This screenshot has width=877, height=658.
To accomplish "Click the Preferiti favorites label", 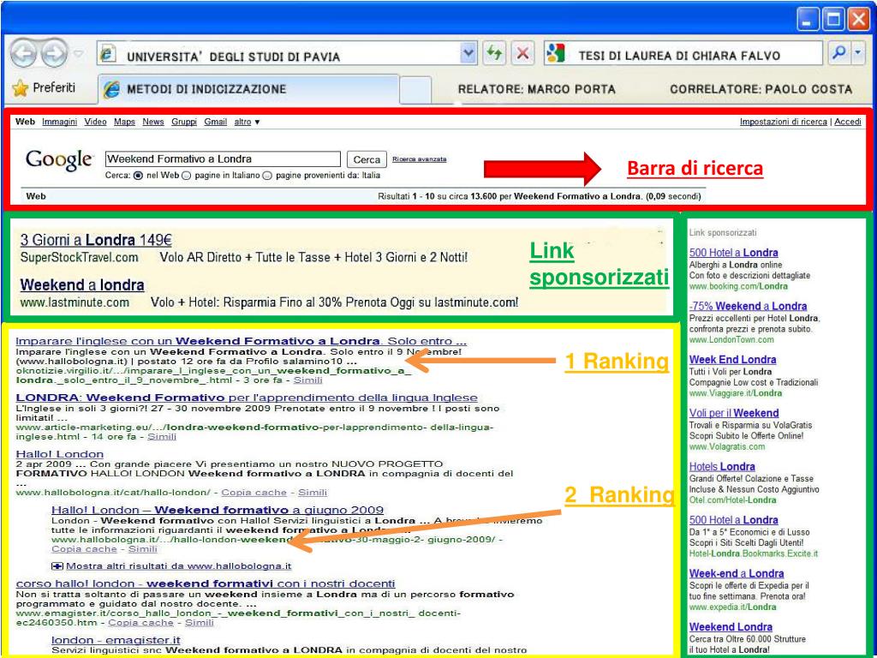I will [54, 88].
